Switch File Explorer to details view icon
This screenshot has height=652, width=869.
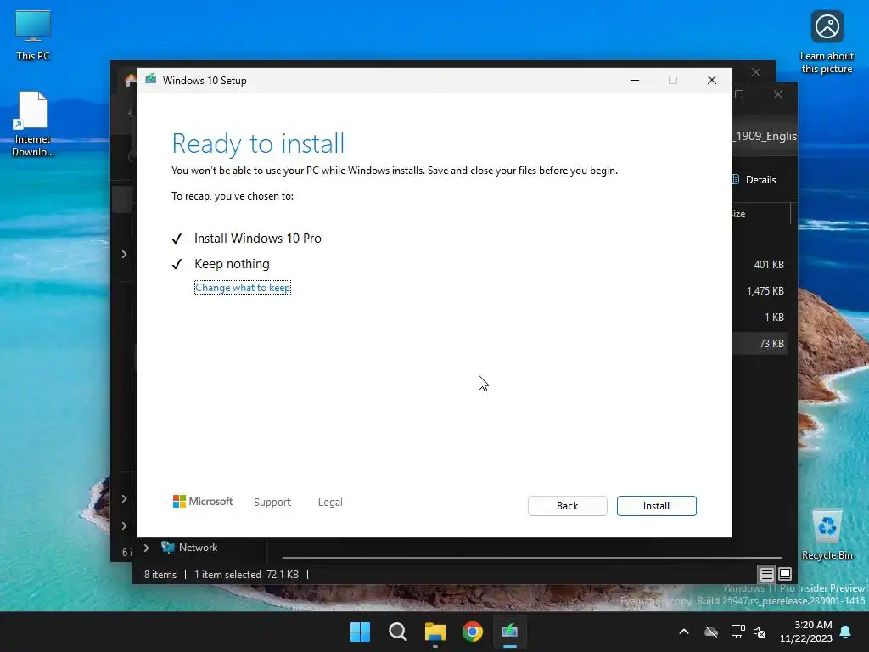(x=766, y=574)
